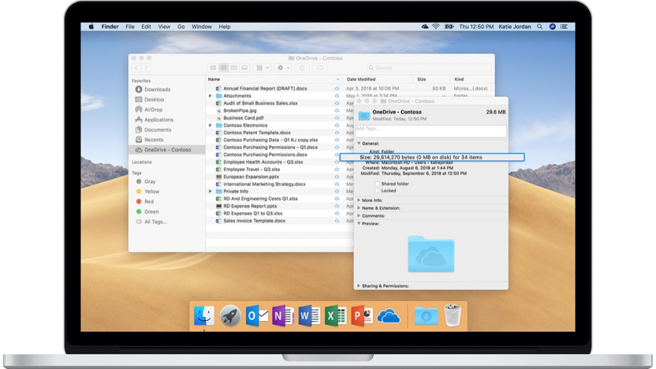Collapse the Preview section
The height and width of the screenshot is (369, 656).
point(359,224)
